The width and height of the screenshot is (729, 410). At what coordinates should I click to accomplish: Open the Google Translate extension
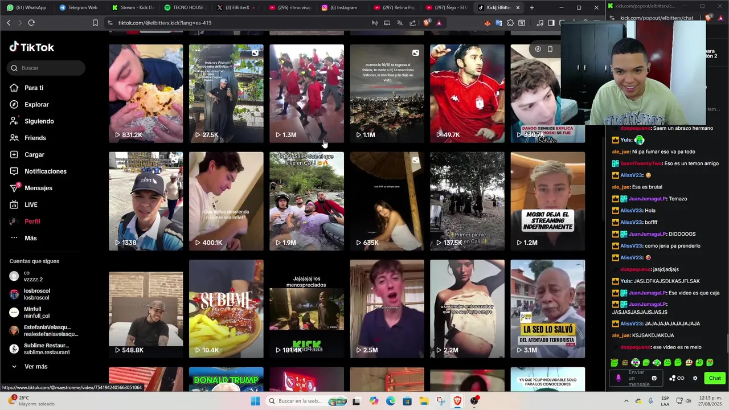coord(499,23)
